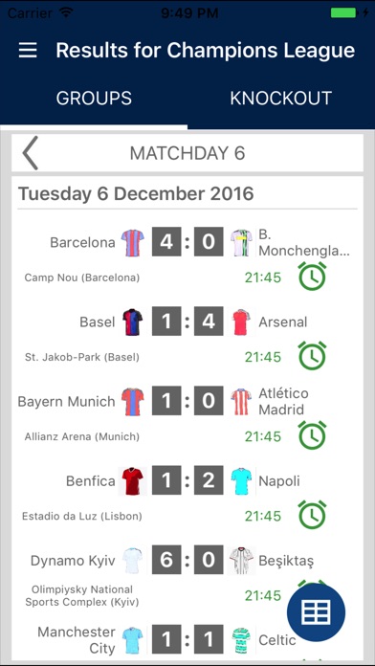Tap Napoli's cyan jersey icon
375x666 pixels.
[241, 480]
